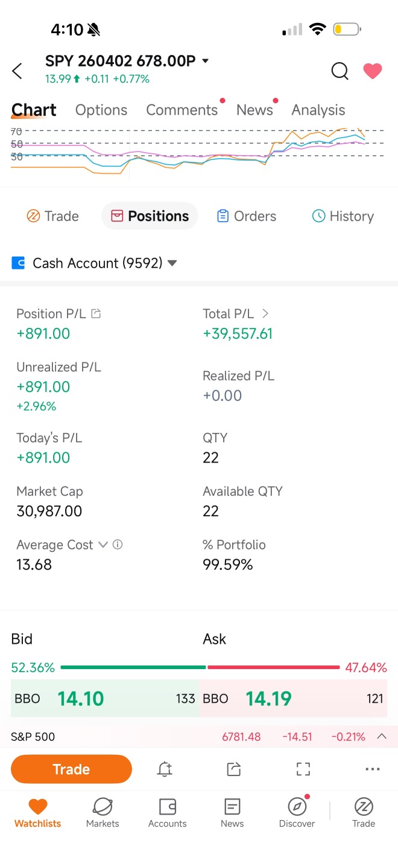Tap the bid price 14.10
The image size is (398, 866).
81,699
